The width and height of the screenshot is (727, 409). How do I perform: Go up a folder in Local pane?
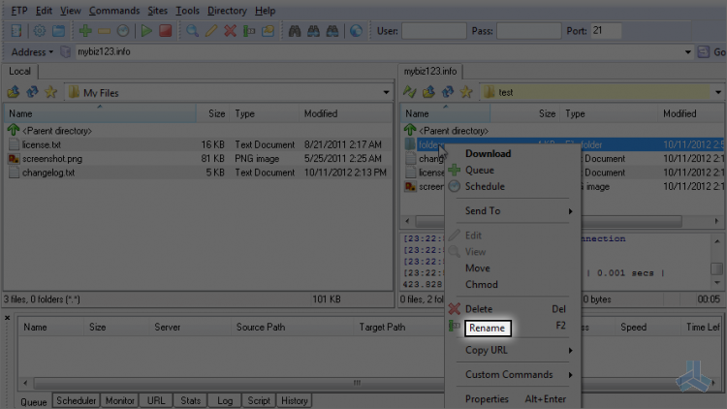pyautogui.click(x=14, y=92)
